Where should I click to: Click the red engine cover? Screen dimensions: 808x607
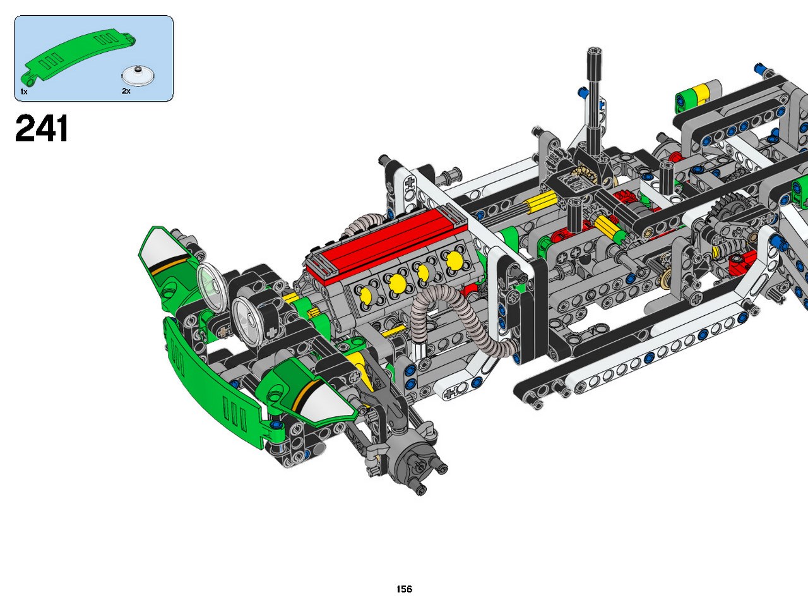386,243
